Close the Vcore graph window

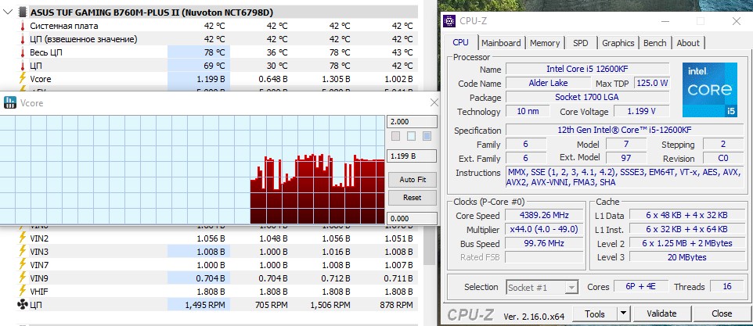coord(434,102)
